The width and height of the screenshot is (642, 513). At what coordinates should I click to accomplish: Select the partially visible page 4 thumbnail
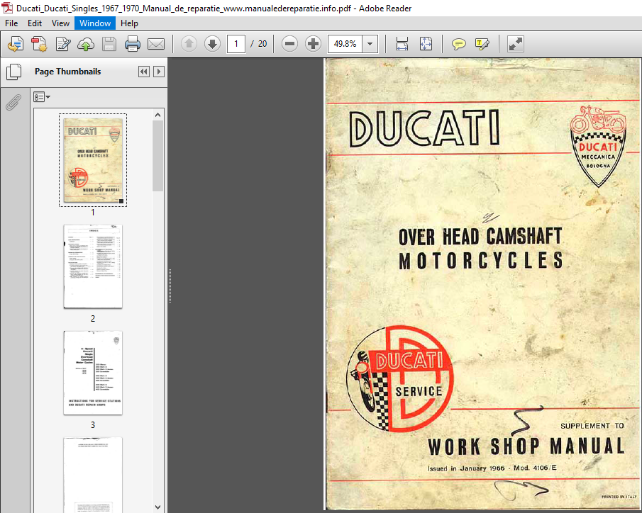coord(93,475)
